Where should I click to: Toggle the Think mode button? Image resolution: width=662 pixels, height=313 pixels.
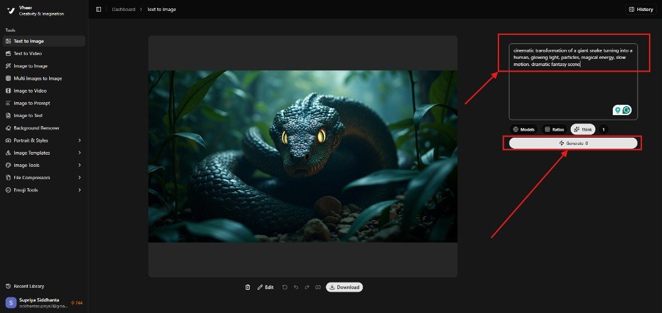tap(582, 129)
